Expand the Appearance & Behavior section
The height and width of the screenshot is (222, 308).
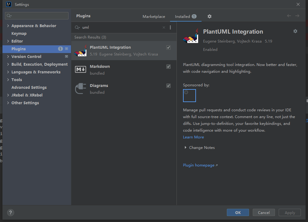point(8,26)
